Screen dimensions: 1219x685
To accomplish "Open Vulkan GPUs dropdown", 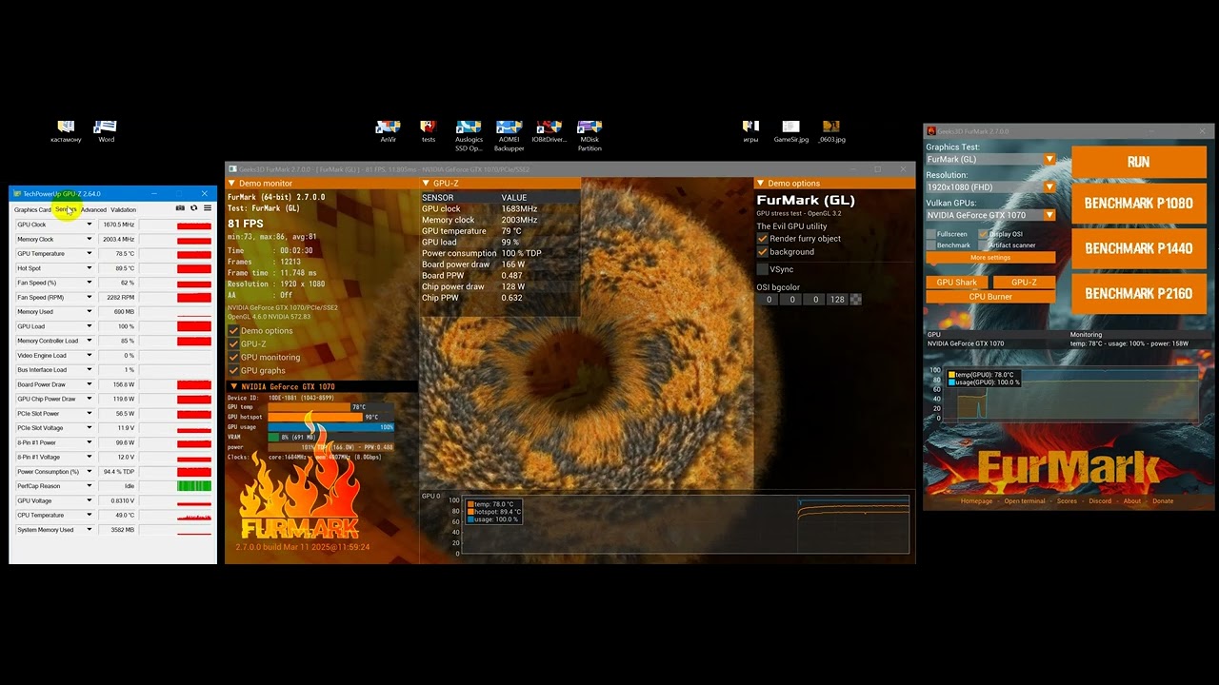I will 990,215.
